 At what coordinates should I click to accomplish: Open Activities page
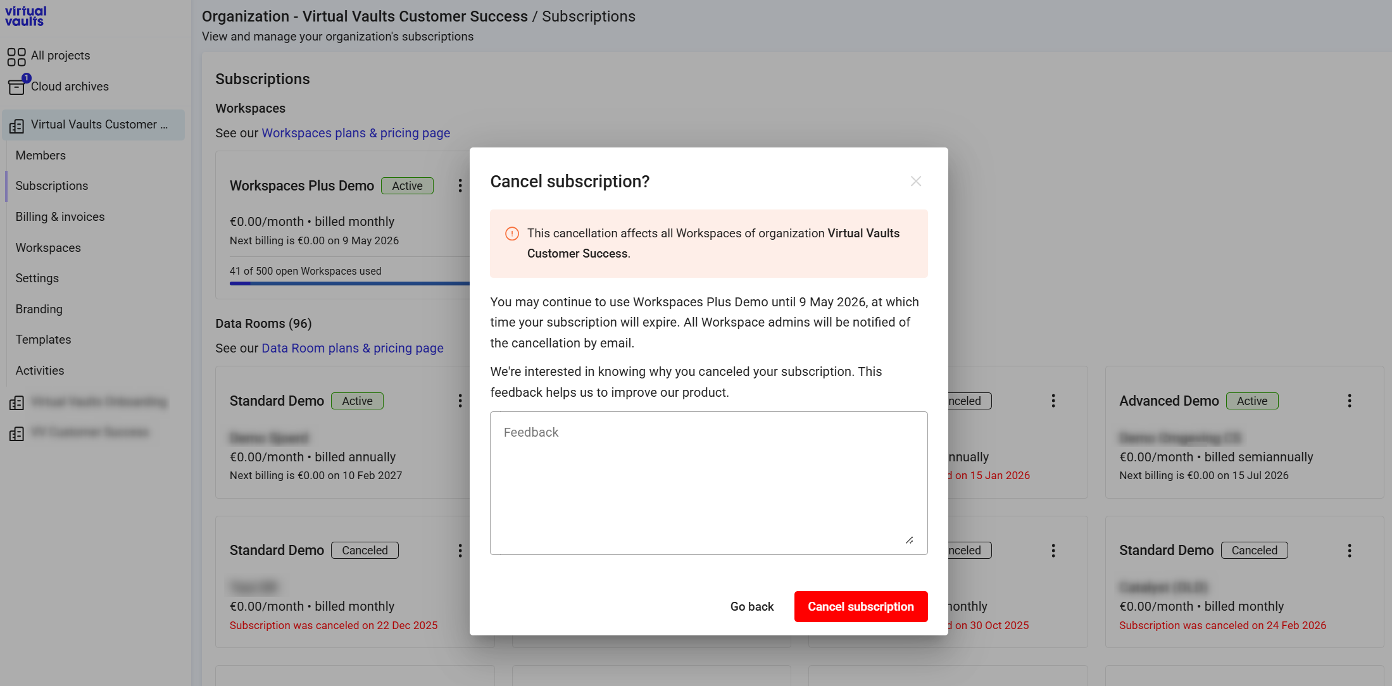[40, 371]
